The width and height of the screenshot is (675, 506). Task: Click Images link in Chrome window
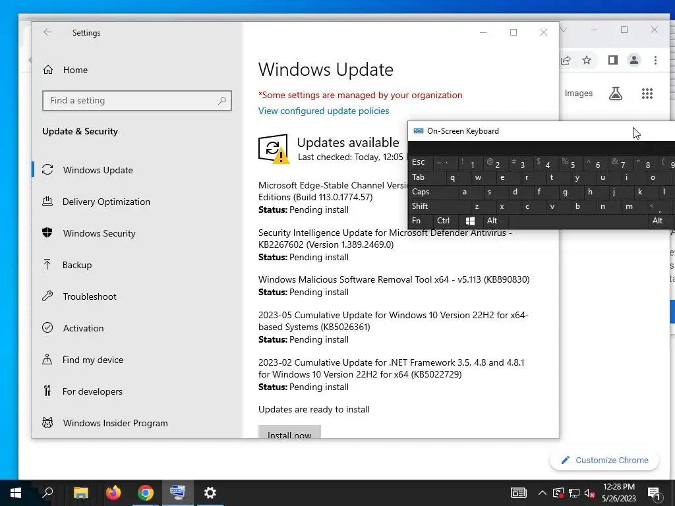578,94
